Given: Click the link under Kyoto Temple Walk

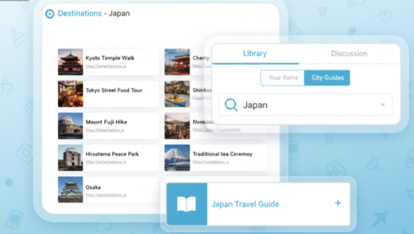Looking at the screenshot, I should 106,66.
